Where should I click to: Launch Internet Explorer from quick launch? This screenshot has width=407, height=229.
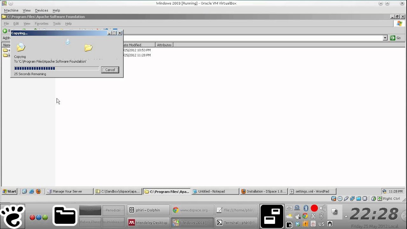point(31,191)
